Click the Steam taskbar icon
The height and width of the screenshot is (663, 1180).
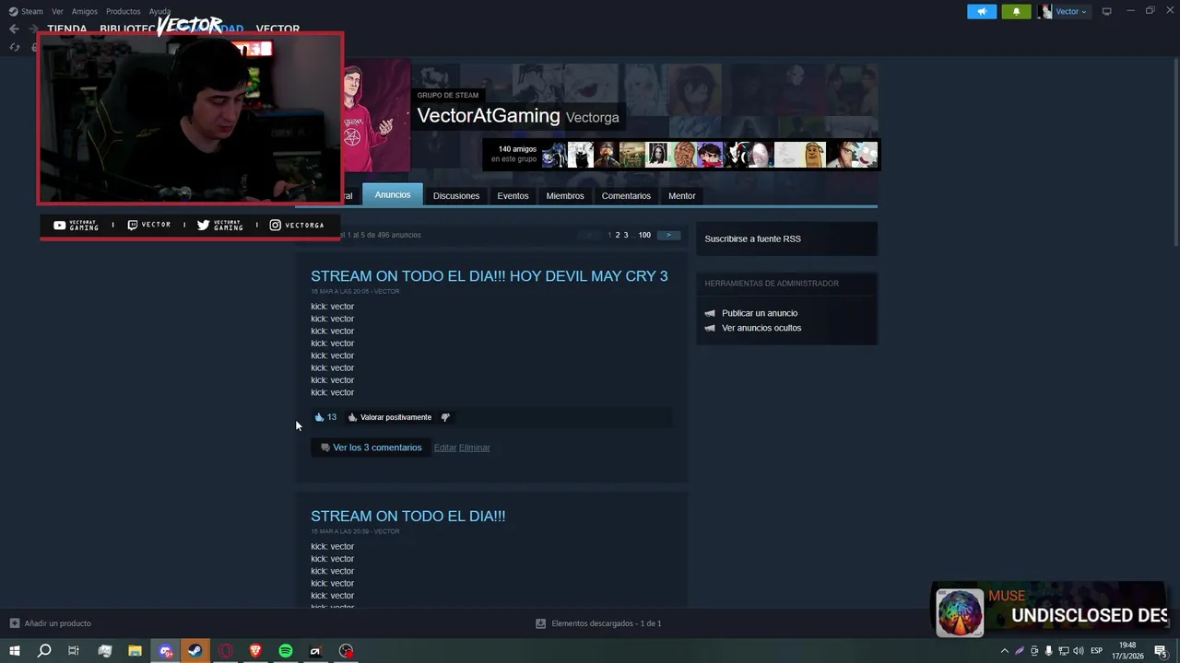(195, 651)
